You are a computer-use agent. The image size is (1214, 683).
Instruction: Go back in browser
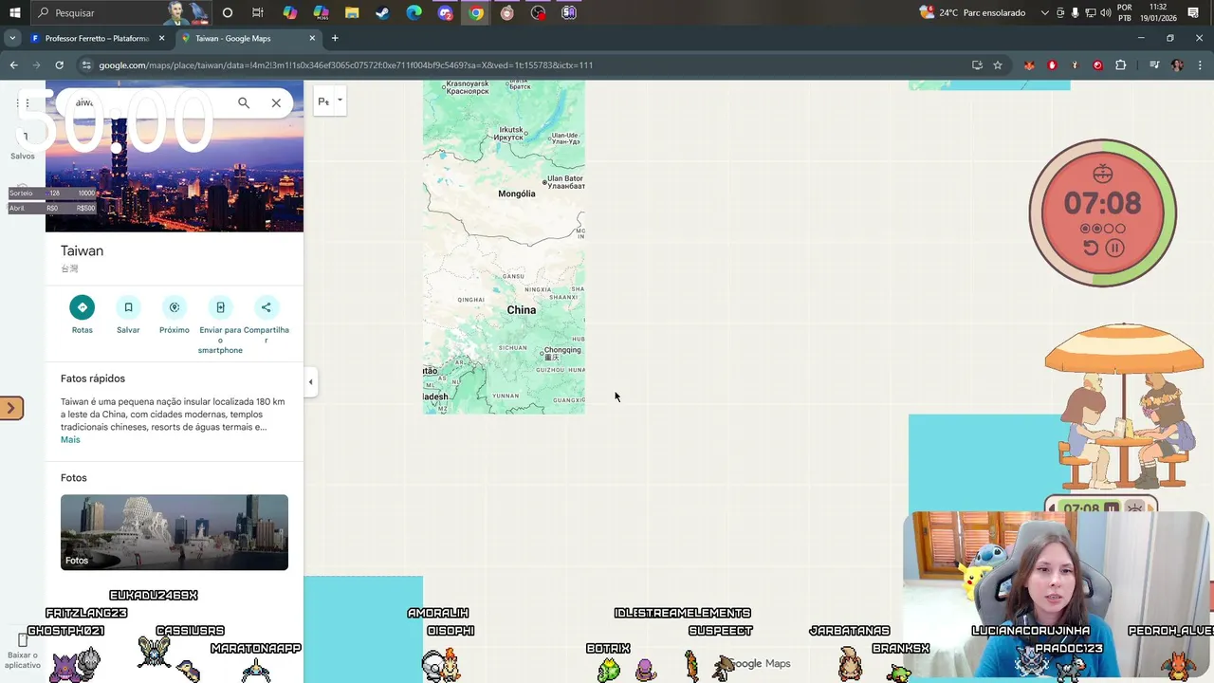pos(13,65)
